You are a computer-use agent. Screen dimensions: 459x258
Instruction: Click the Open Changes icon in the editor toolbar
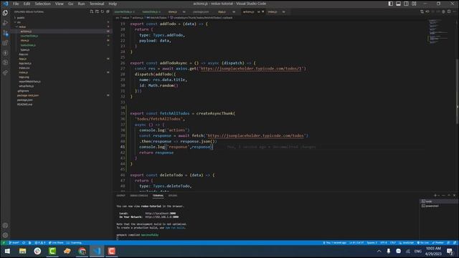422,11
